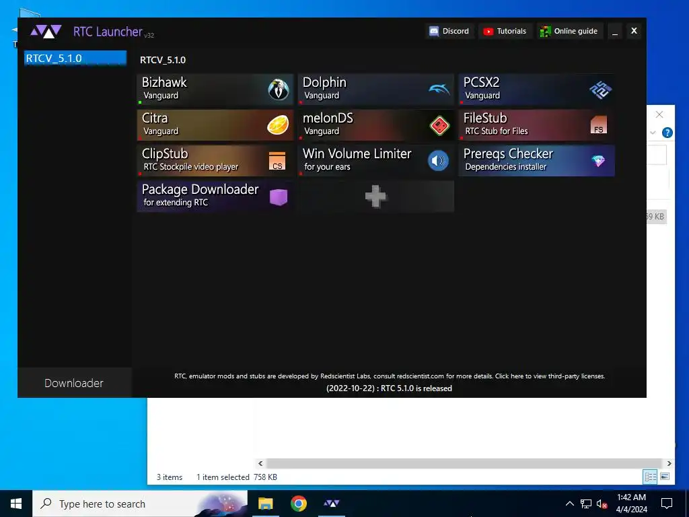Launch the Bizhawk Vanguard emulator tile

coord(215,90)
